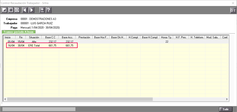This screenshot has height=112, width=237.
Task: Select the Alta situation cell
Action: [x=34, y=42]
